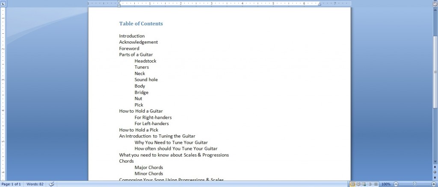
Task: Switch to Print Layout view
Action: (353, 184)
